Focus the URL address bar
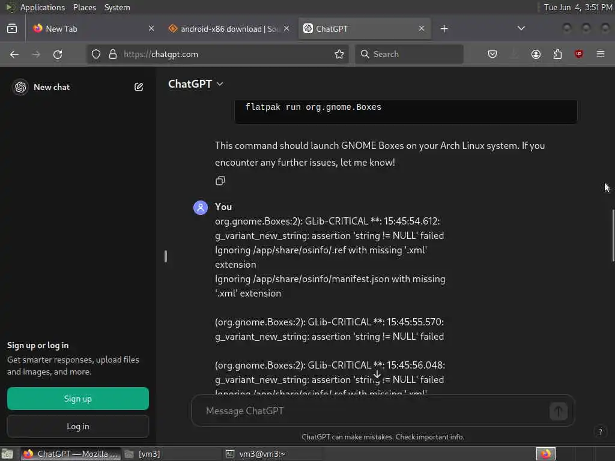 tap(217, 54)
